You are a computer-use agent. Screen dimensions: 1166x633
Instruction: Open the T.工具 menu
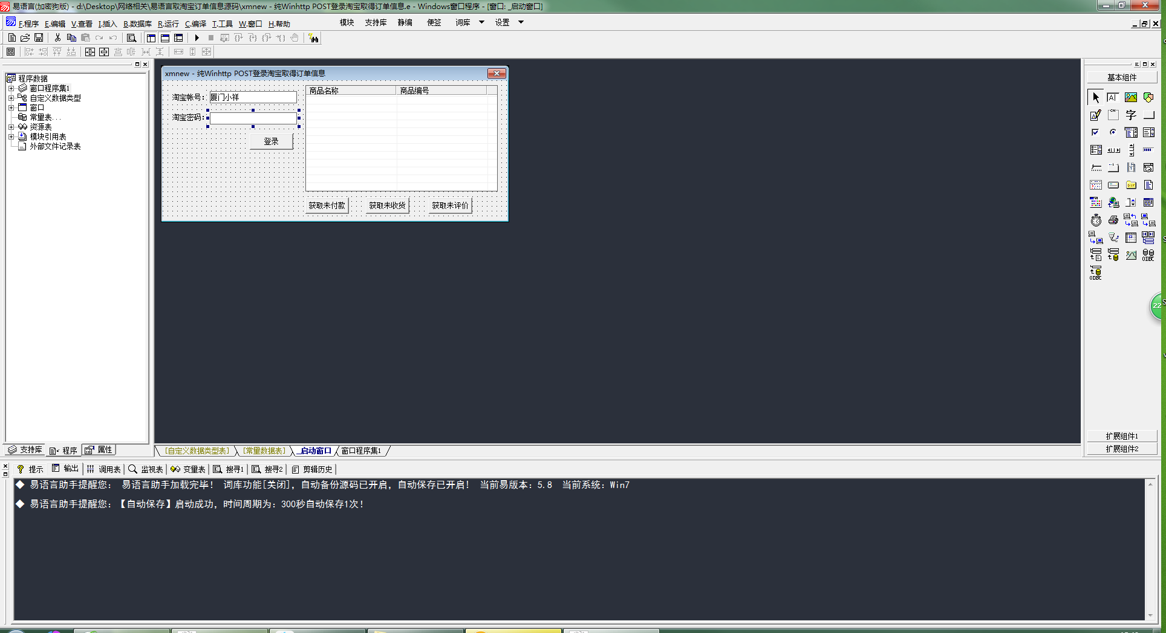click(x=222, y=24)
